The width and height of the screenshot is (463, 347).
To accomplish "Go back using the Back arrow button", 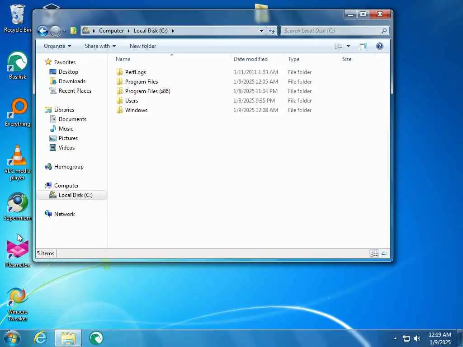I will [43, 31].
